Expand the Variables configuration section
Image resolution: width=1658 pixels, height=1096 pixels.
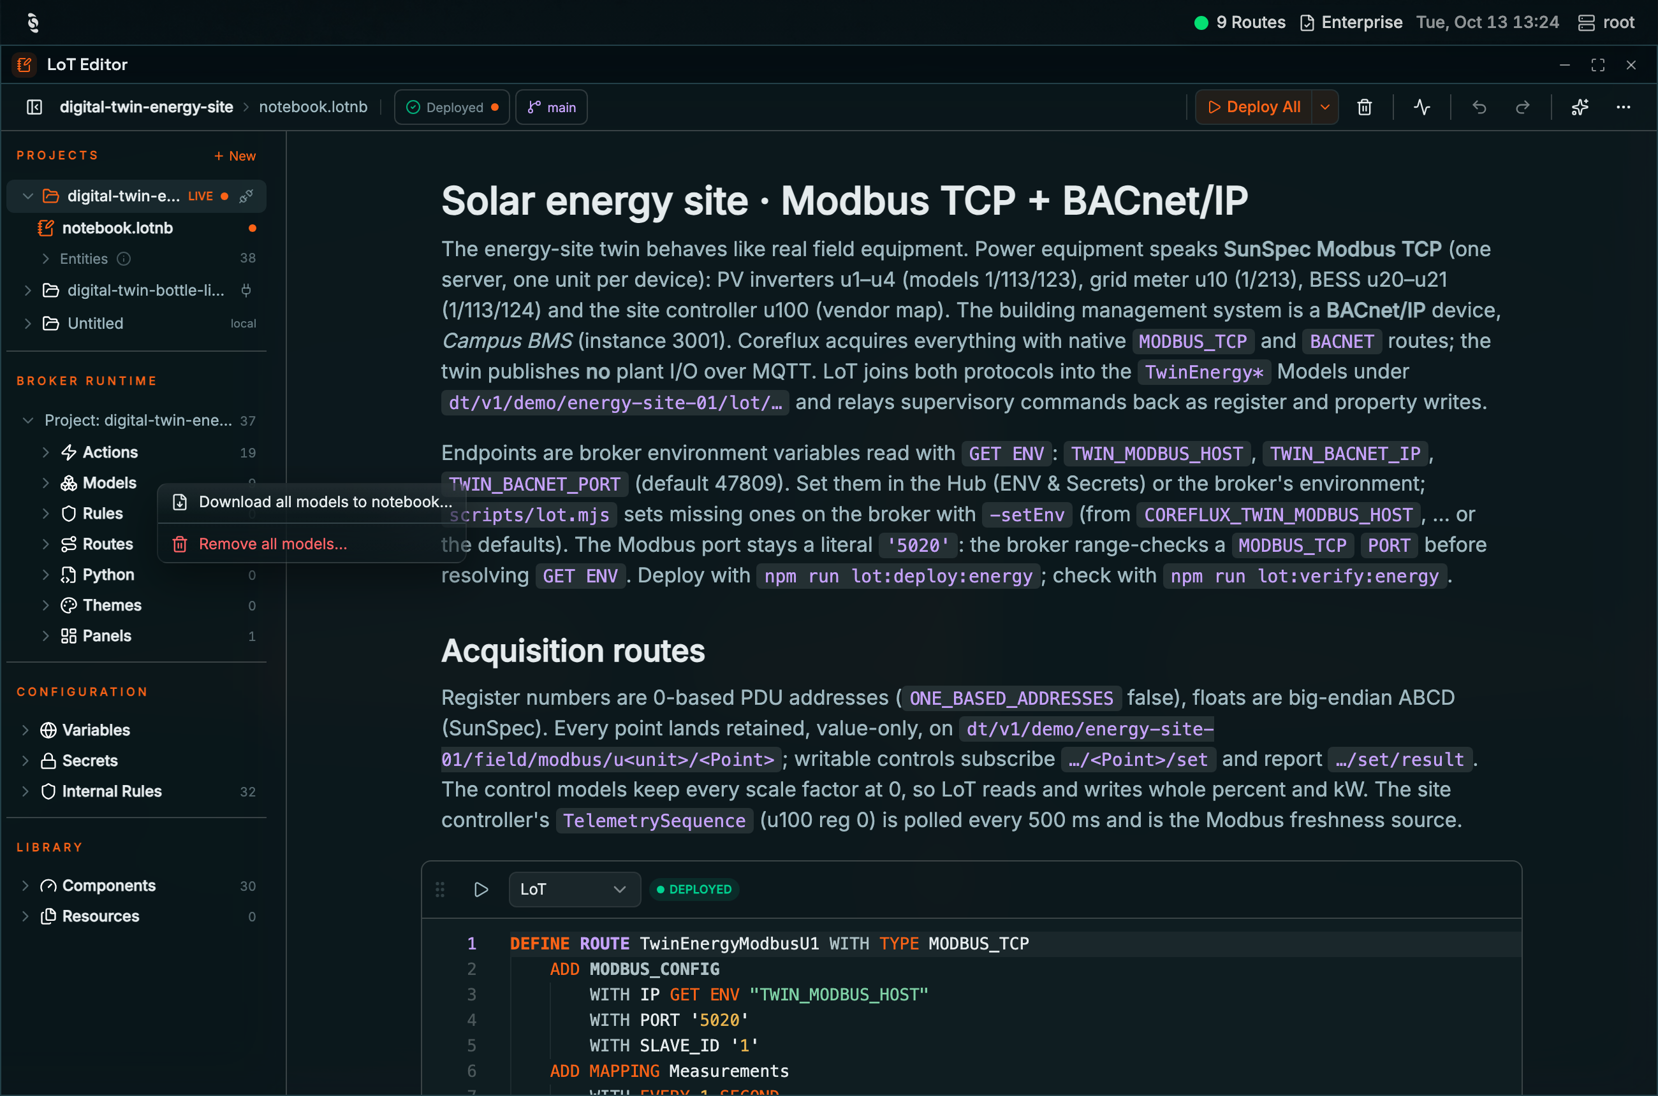coord(26,730)
